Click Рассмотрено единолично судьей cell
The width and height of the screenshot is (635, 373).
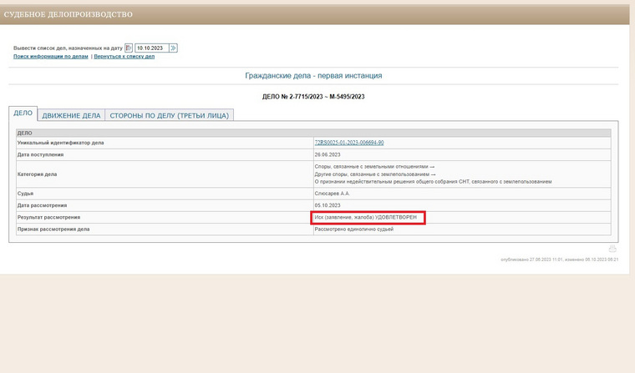pos(462,229)
